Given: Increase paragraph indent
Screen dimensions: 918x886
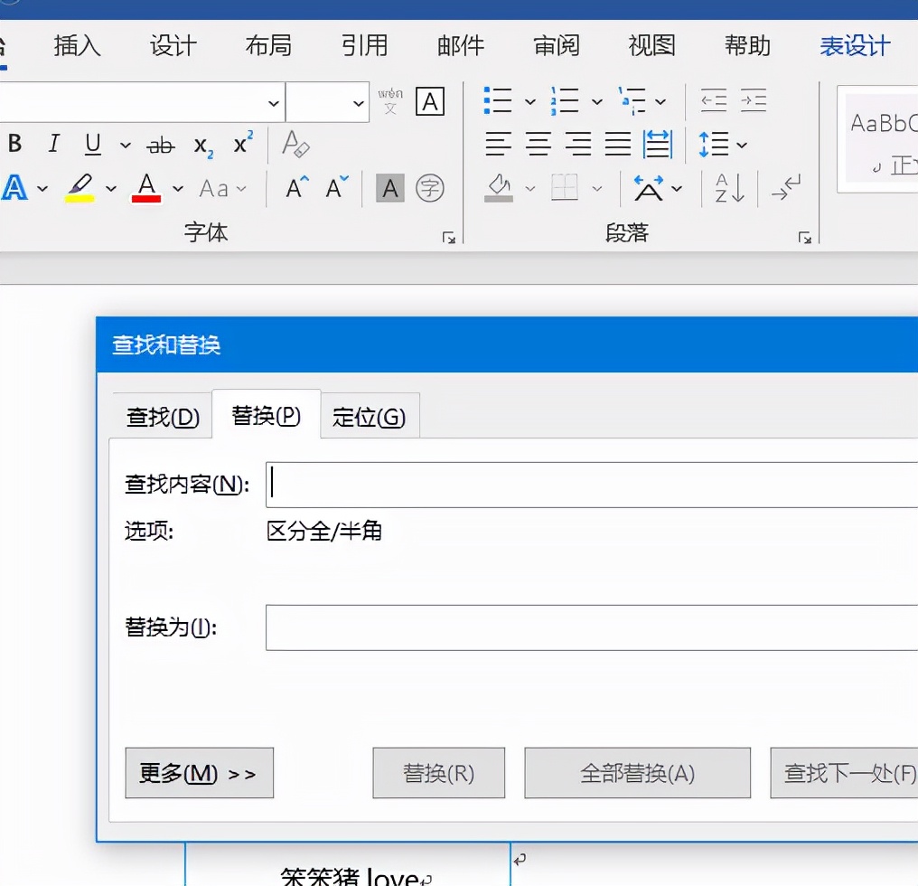Looking at the screenshot, I should tap(754, 100).
